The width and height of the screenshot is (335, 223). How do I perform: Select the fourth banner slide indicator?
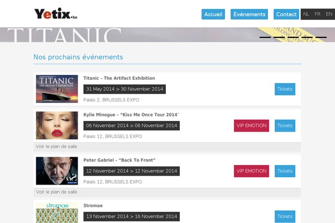pyautogui.click(x=307, y=37)
